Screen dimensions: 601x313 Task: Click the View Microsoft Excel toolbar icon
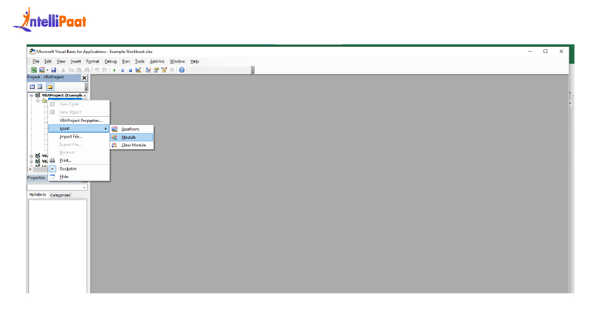point(33,70)
